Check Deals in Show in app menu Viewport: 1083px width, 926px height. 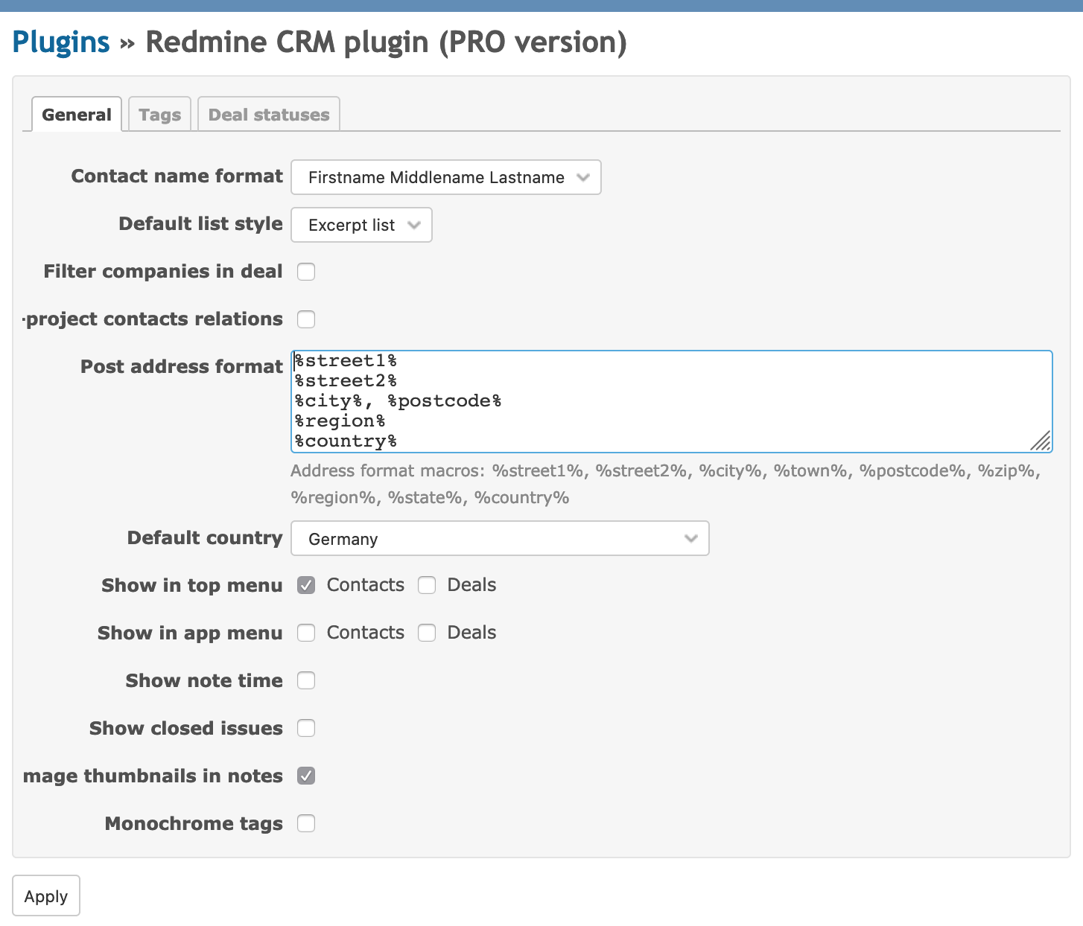click(x=427, y=633)
